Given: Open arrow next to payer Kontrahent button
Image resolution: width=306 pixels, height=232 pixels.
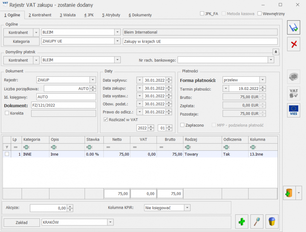Looking at the screenshot, I should click(x=36, y=60).
